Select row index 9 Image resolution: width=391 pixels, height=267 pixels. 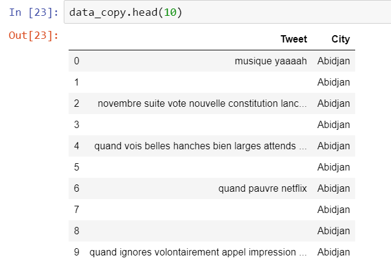point(76,252)
